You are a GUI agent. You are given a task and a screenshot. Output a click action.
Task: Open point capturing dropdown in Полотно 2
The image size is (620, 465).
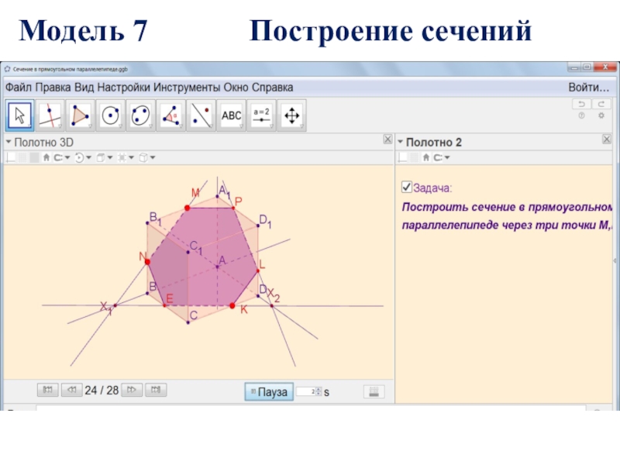[x=441, y=158]
